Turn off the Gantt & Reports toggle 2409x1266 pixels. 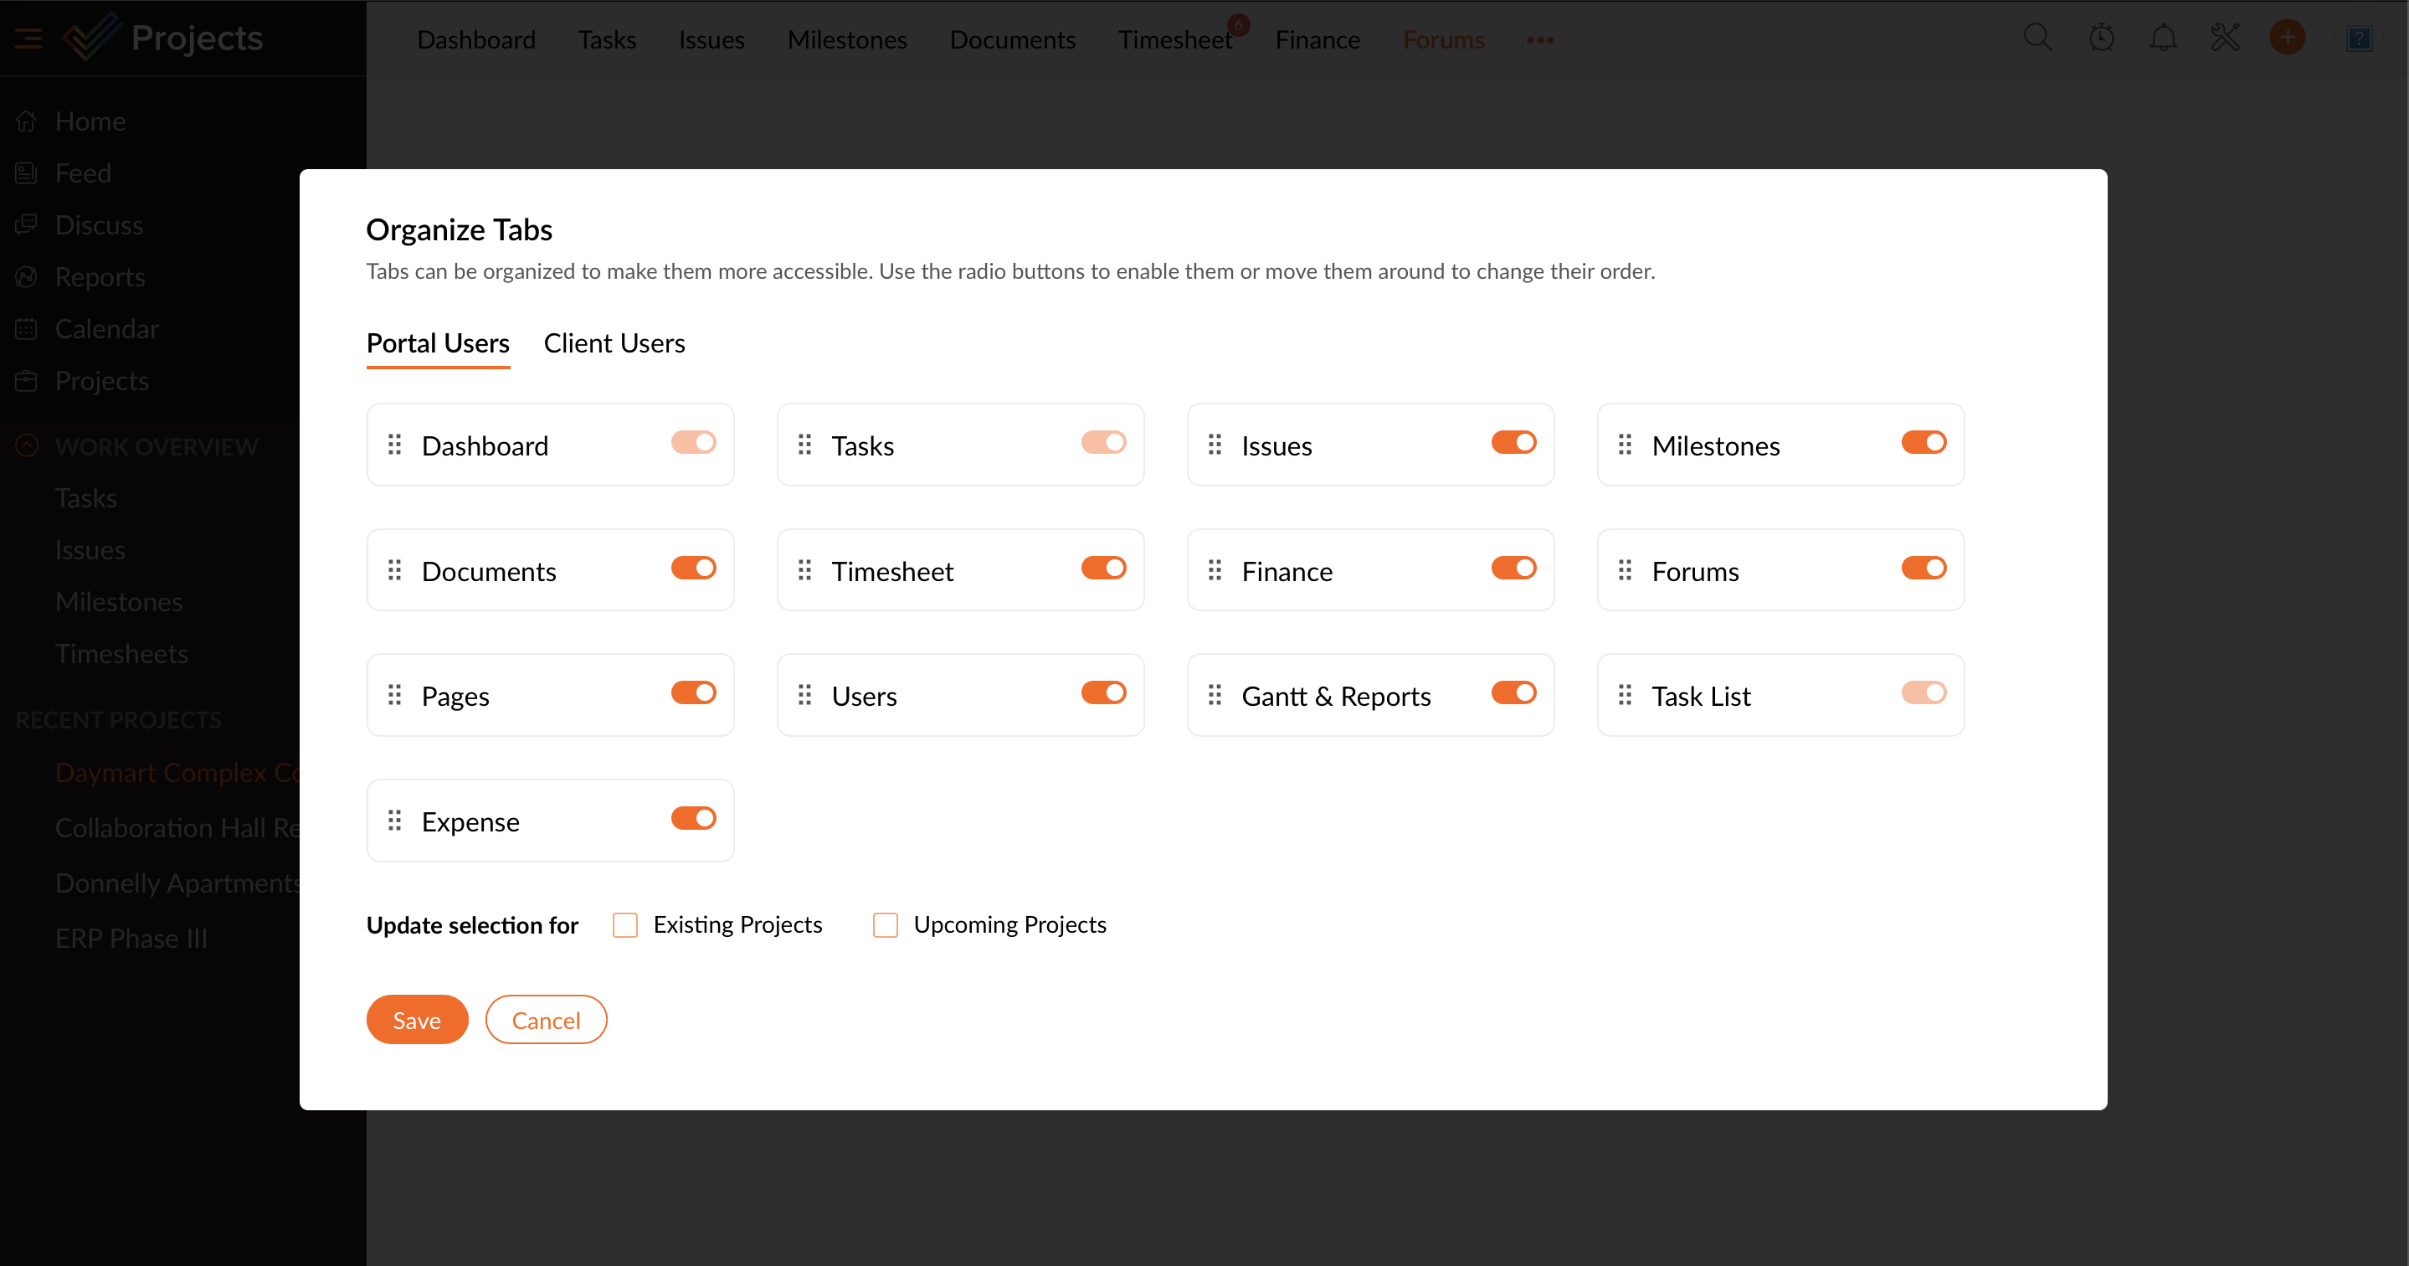1513,693
